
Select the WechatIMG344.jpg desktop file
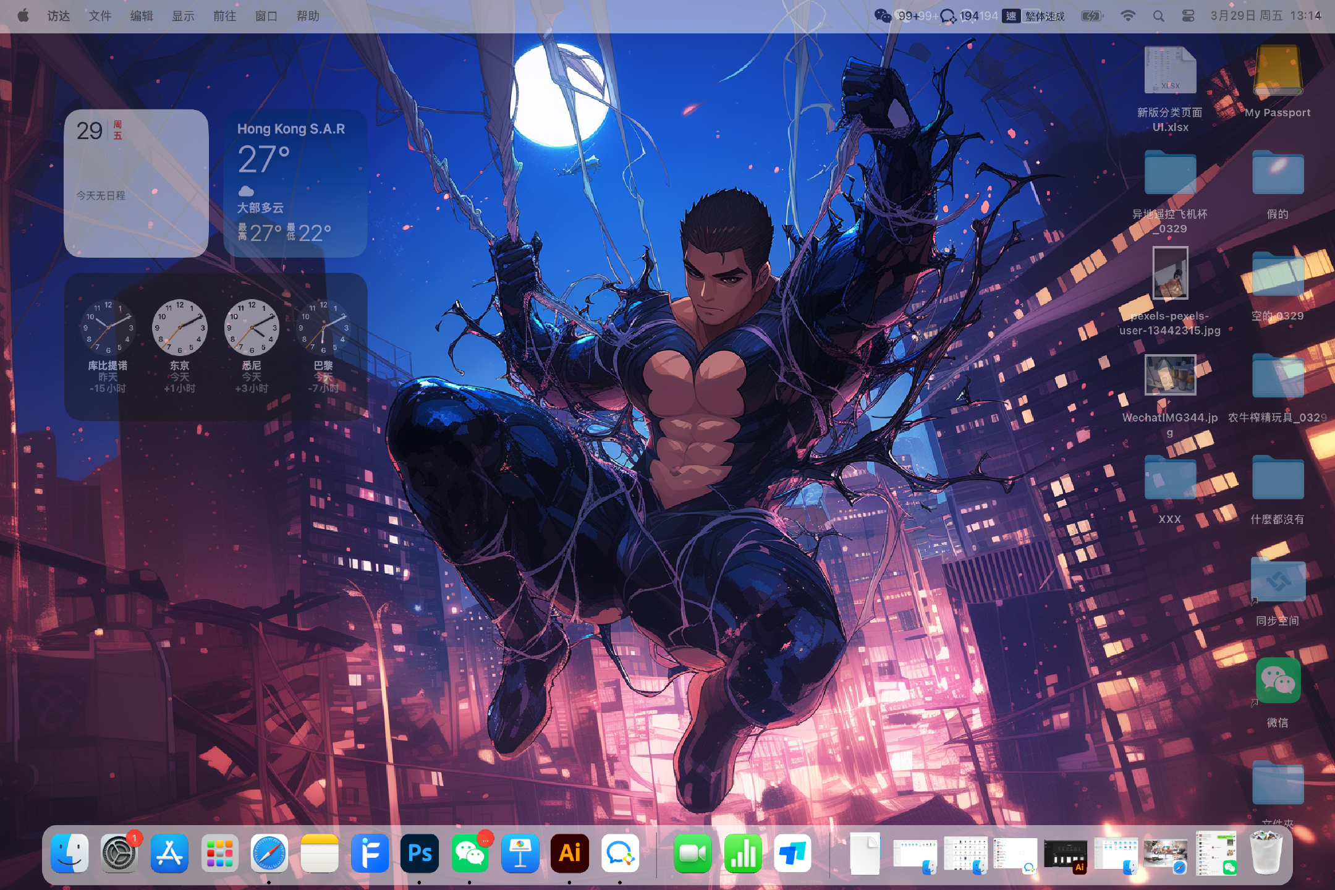[1170, 376]
